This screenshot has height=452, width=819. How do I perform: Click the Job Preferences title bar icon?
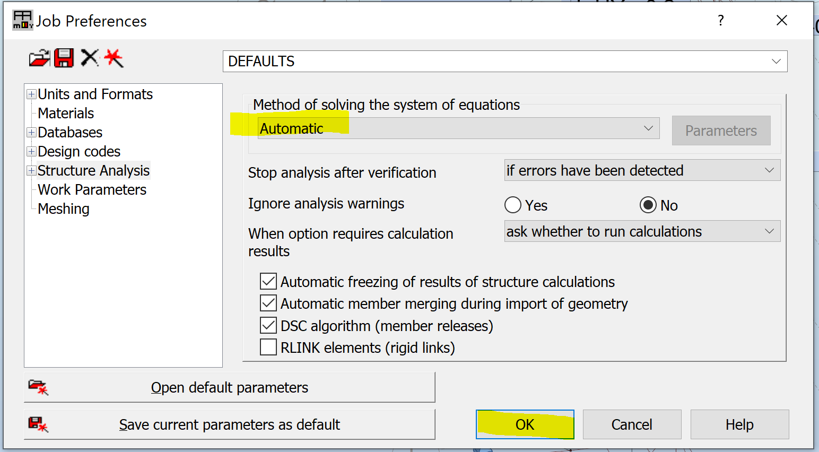click(23, 21)
